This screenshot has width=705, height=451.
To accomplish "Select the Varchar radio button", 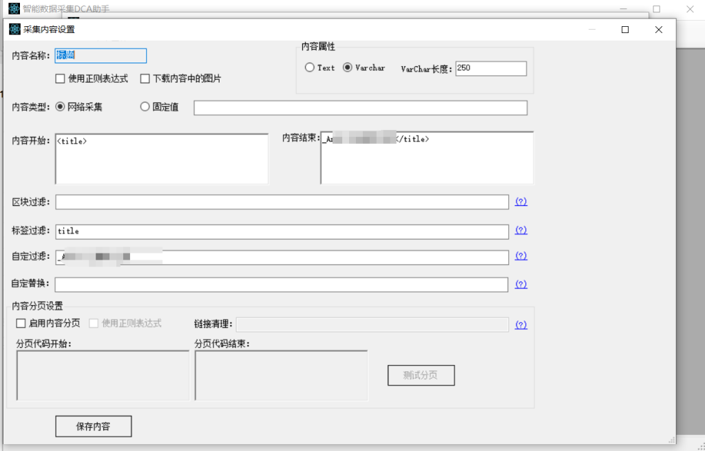I will tap(348, 67).
